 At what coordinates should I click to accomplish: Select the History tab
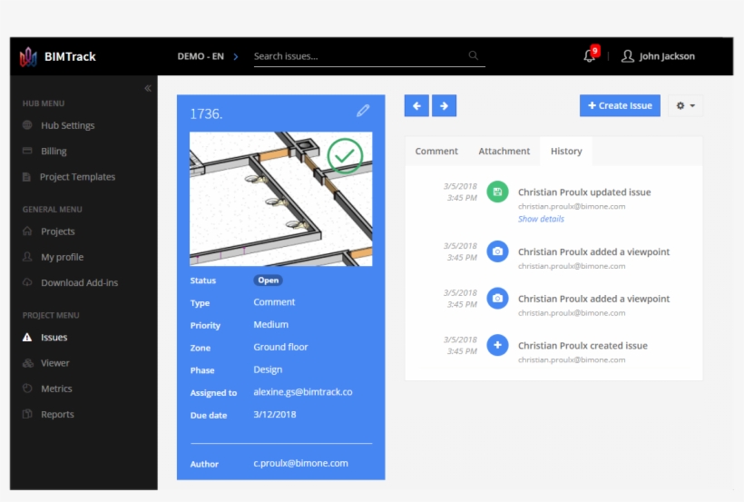click(x=566, y=151)
